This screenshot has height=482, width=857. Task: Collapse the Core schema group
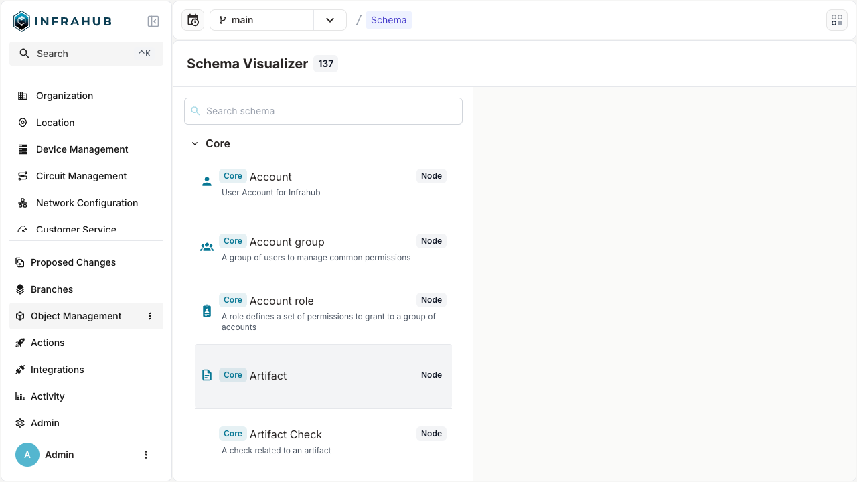click(x=195, y=143)
